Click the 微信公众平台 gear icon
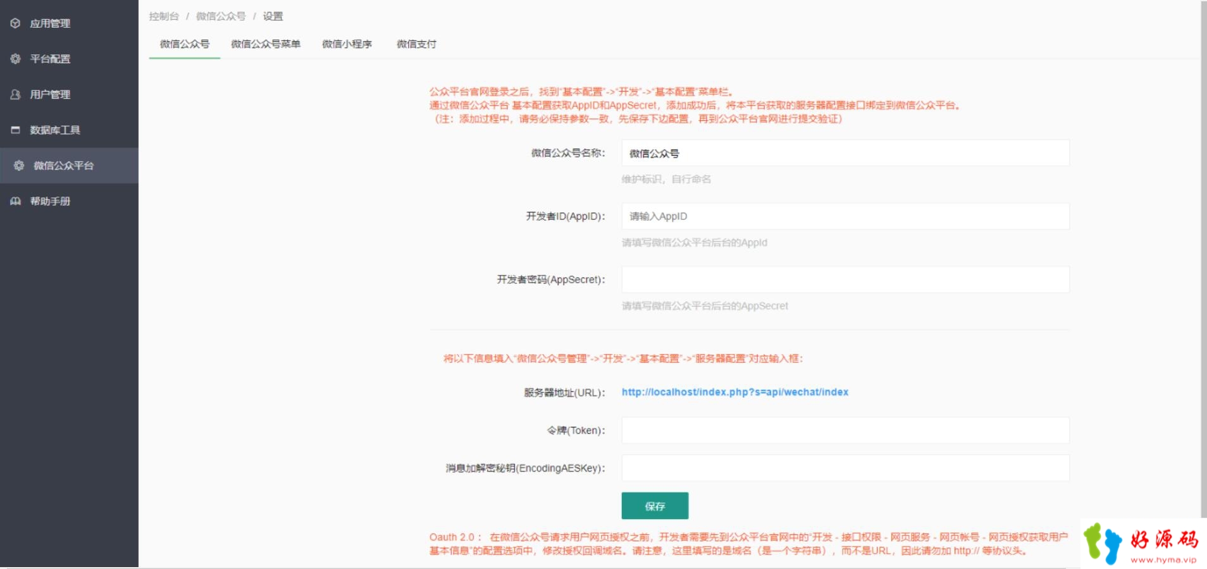 [x=19, y=166]
